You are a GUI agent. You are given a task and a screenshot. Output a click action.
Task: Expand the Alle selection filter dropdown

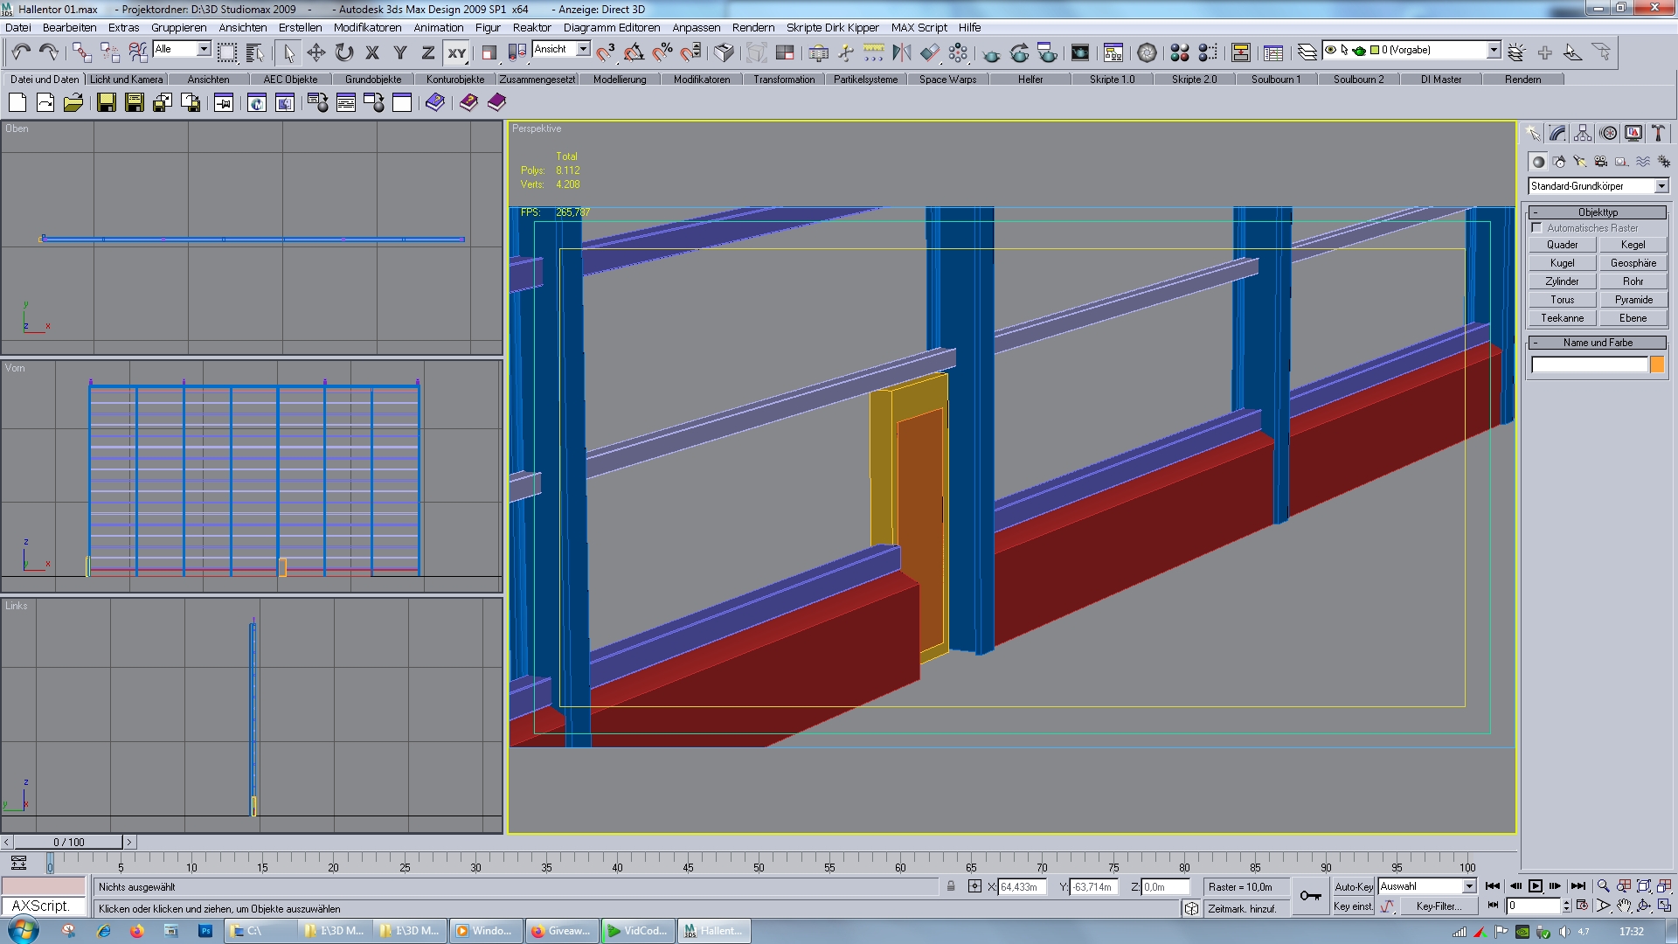(204, 49)
